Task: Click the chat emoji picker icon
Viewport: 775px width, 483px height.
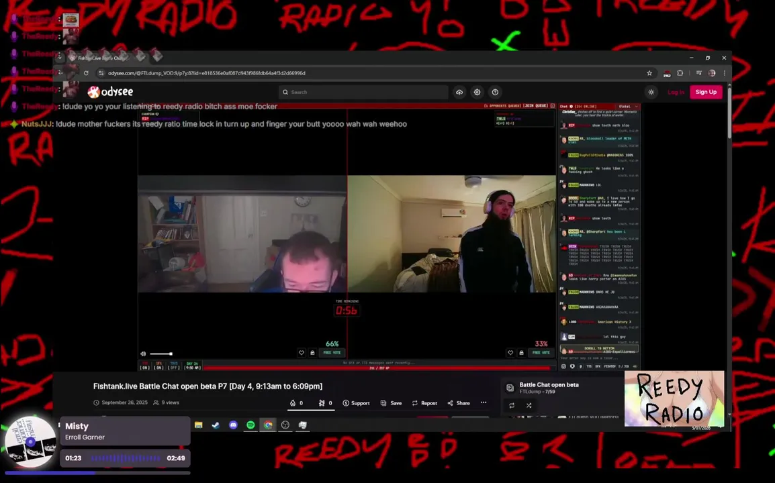Action: (x=563, y=366)
